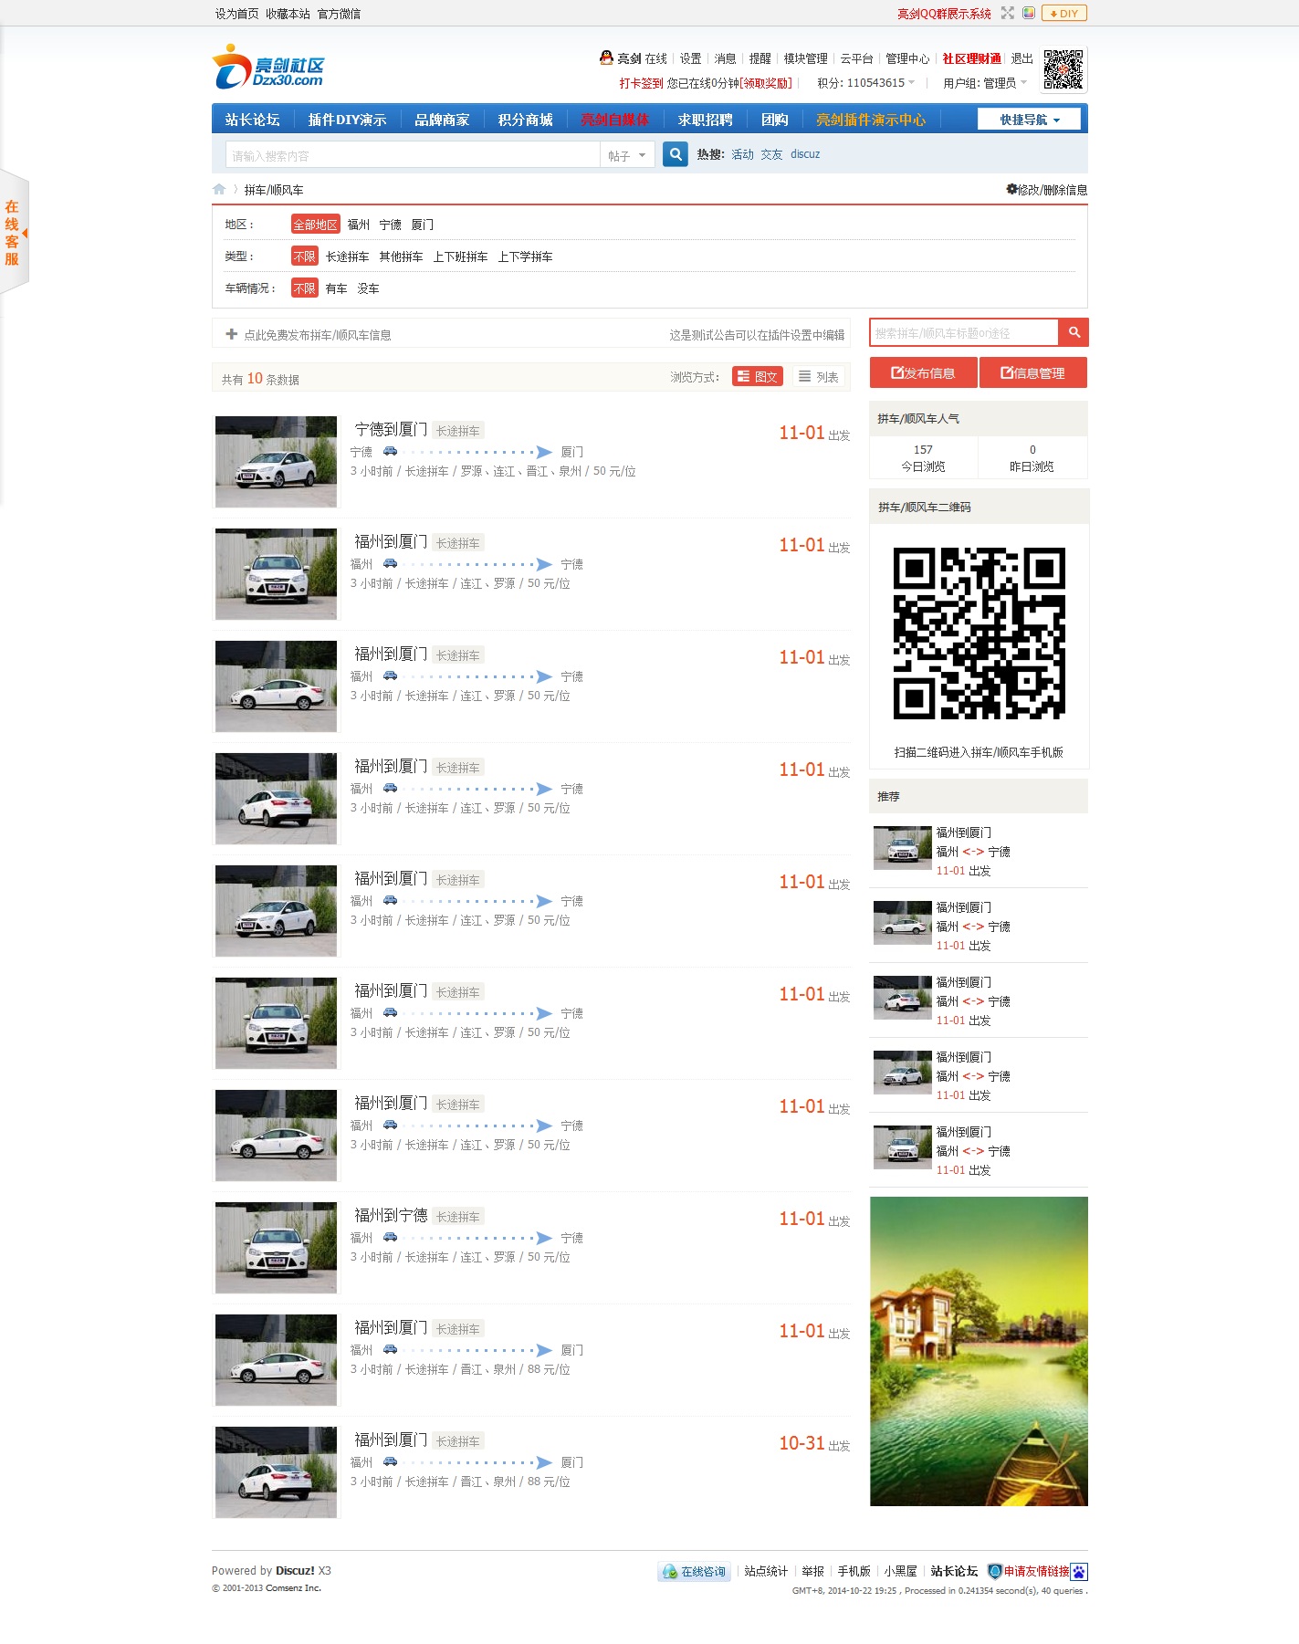The height and width of the screenshot is (1644, 1299).
Task: Select the 其他拼车 type filter
Action: 401,257
